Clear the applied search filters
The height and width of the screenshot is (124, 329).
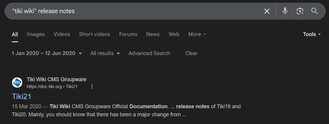(191, 53)
